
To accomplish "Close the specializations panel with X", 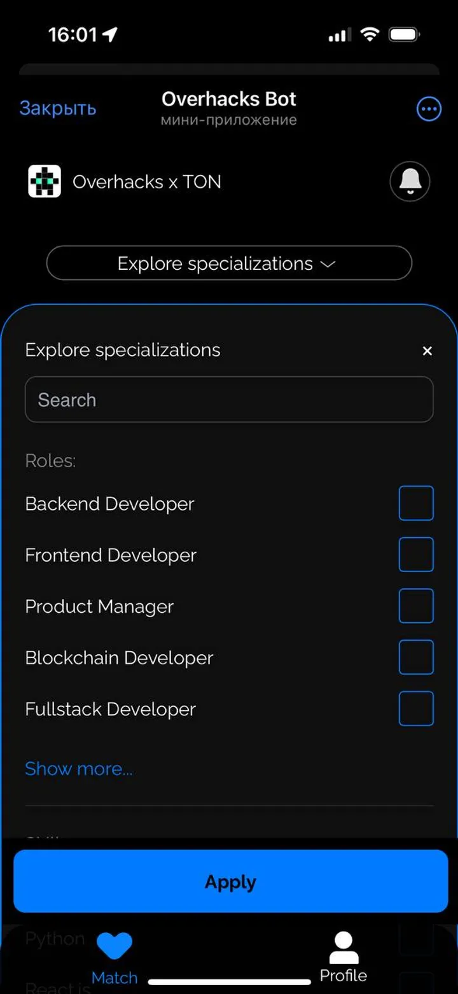I will coord(427,351).
